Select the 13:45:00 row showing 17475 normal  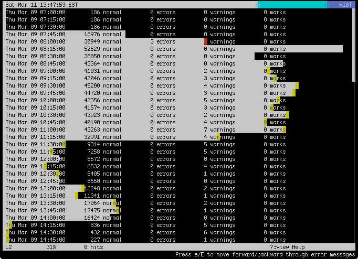[x=36, y=210]
